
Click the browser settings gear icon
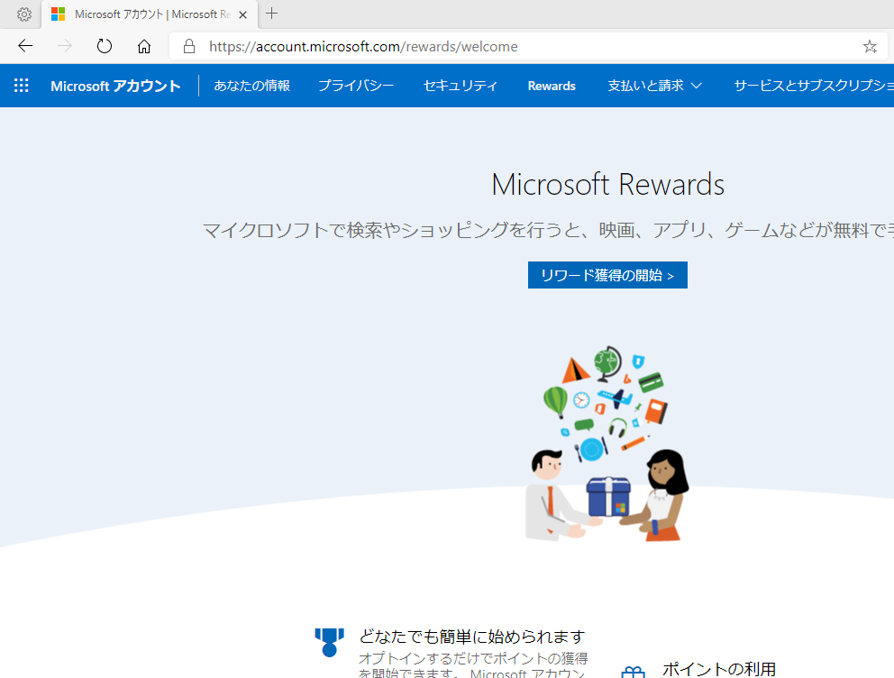(24, 14)
